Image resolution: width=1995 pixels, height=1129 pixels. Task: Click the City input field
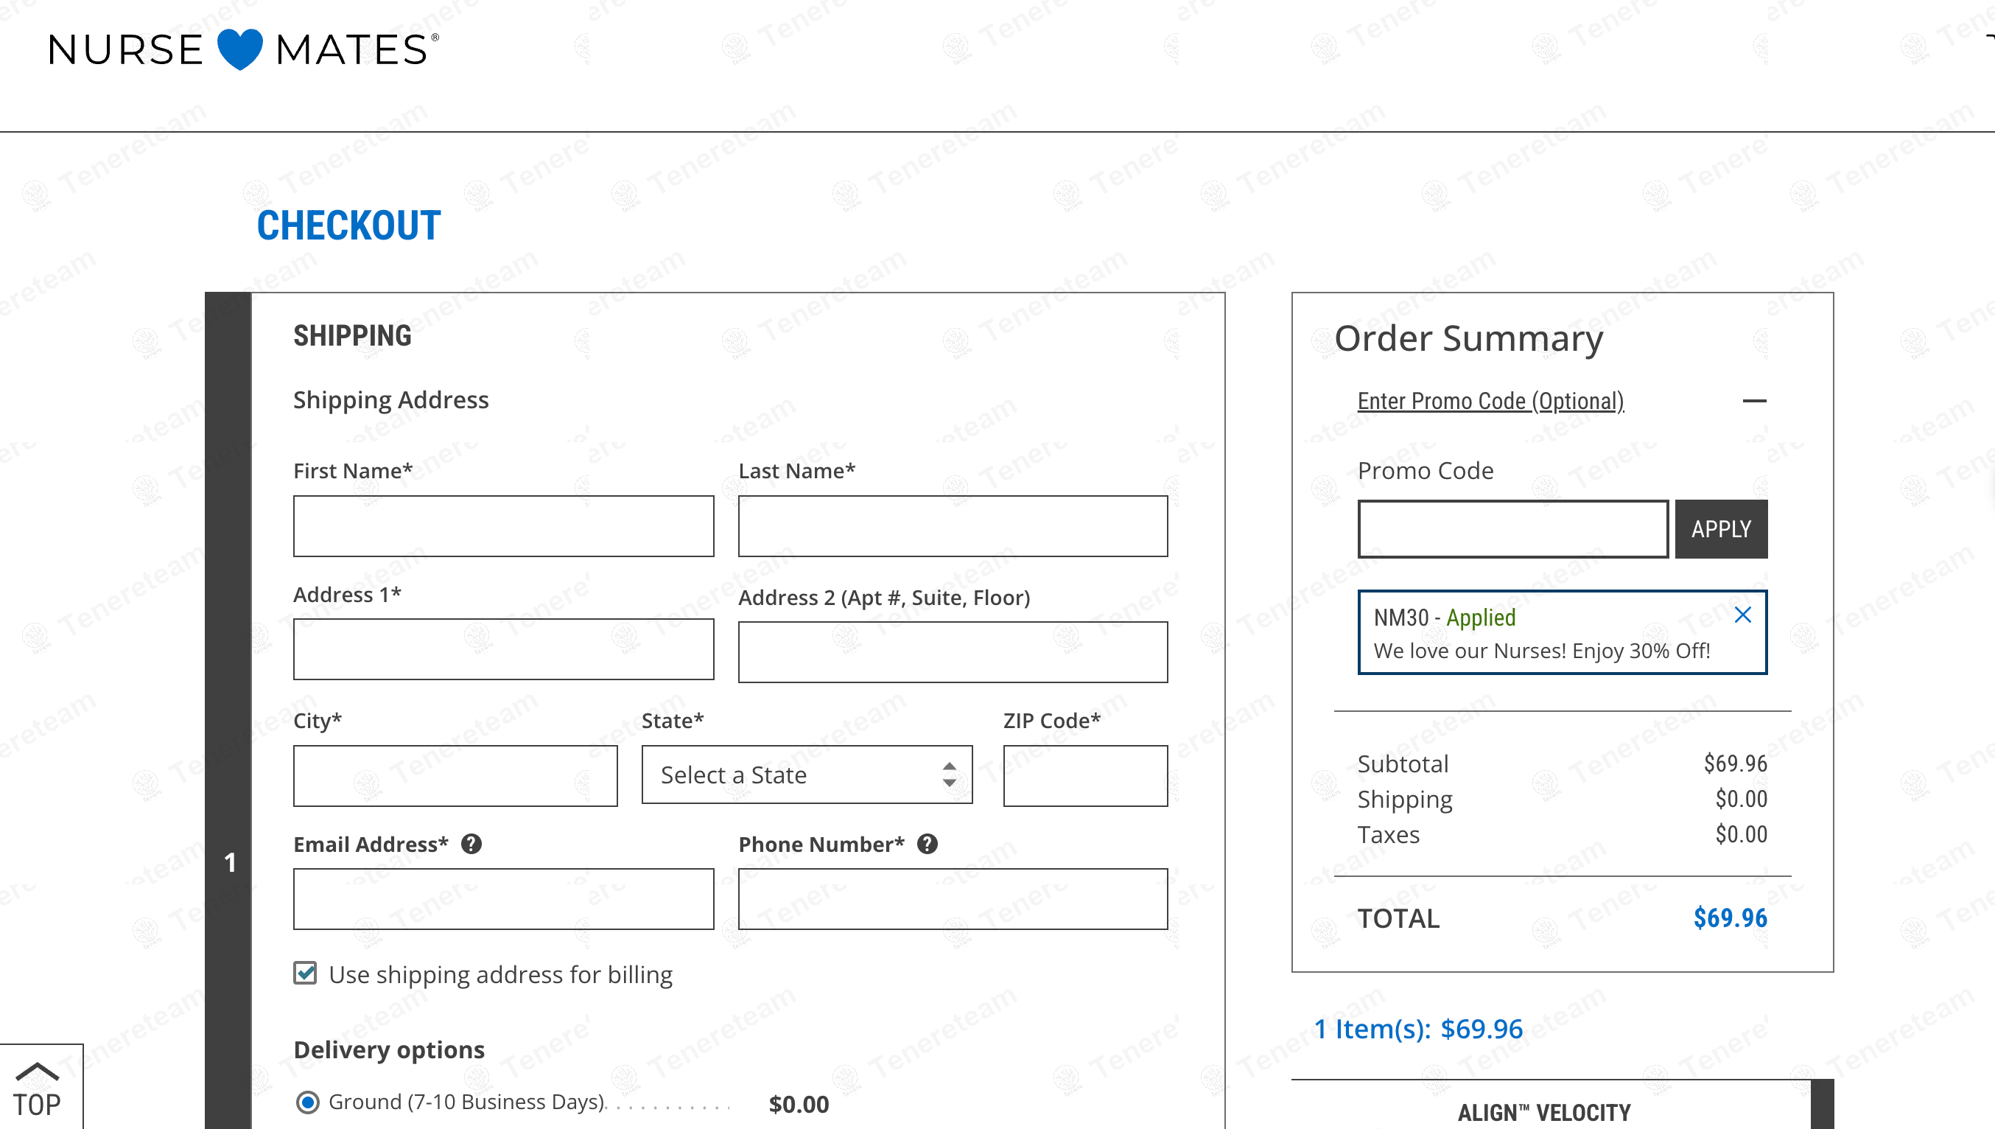click(x=455, y=775)
